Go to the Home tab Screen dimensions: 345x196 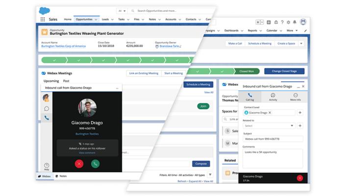[x=68, y=20]
